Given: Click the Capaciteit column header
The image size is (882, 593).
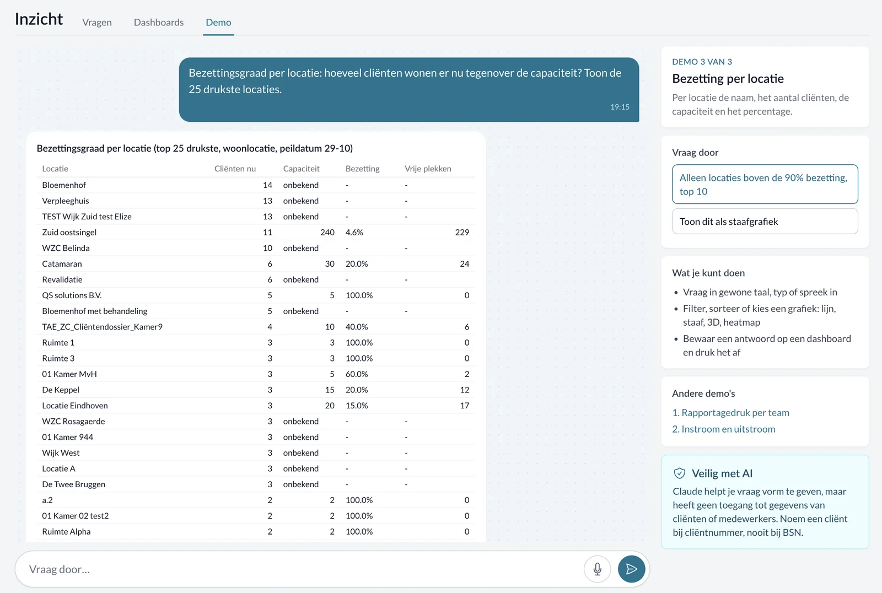Looking at the screenshot, I should pos(301,169).
